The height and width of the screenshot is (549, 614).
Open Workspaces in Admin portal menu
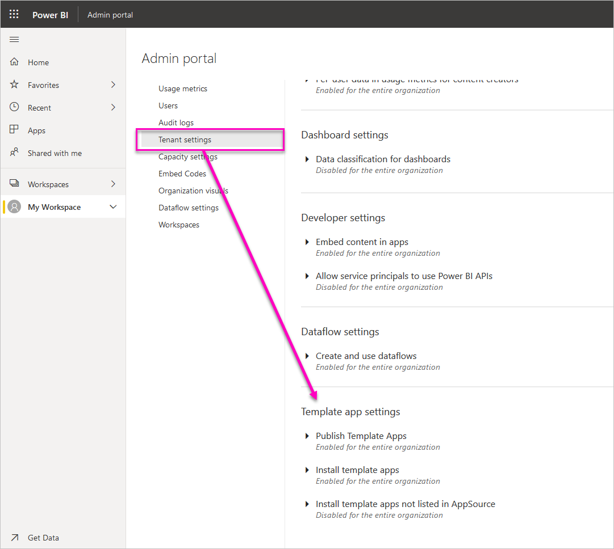point(178,225)
